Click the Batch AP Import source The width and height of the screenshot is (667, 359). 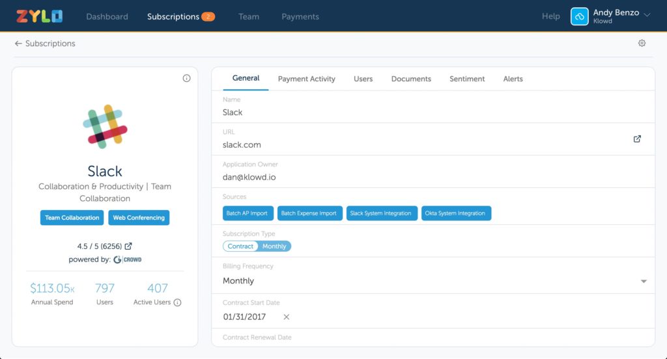pyautogui.click(x=248, y=213)
